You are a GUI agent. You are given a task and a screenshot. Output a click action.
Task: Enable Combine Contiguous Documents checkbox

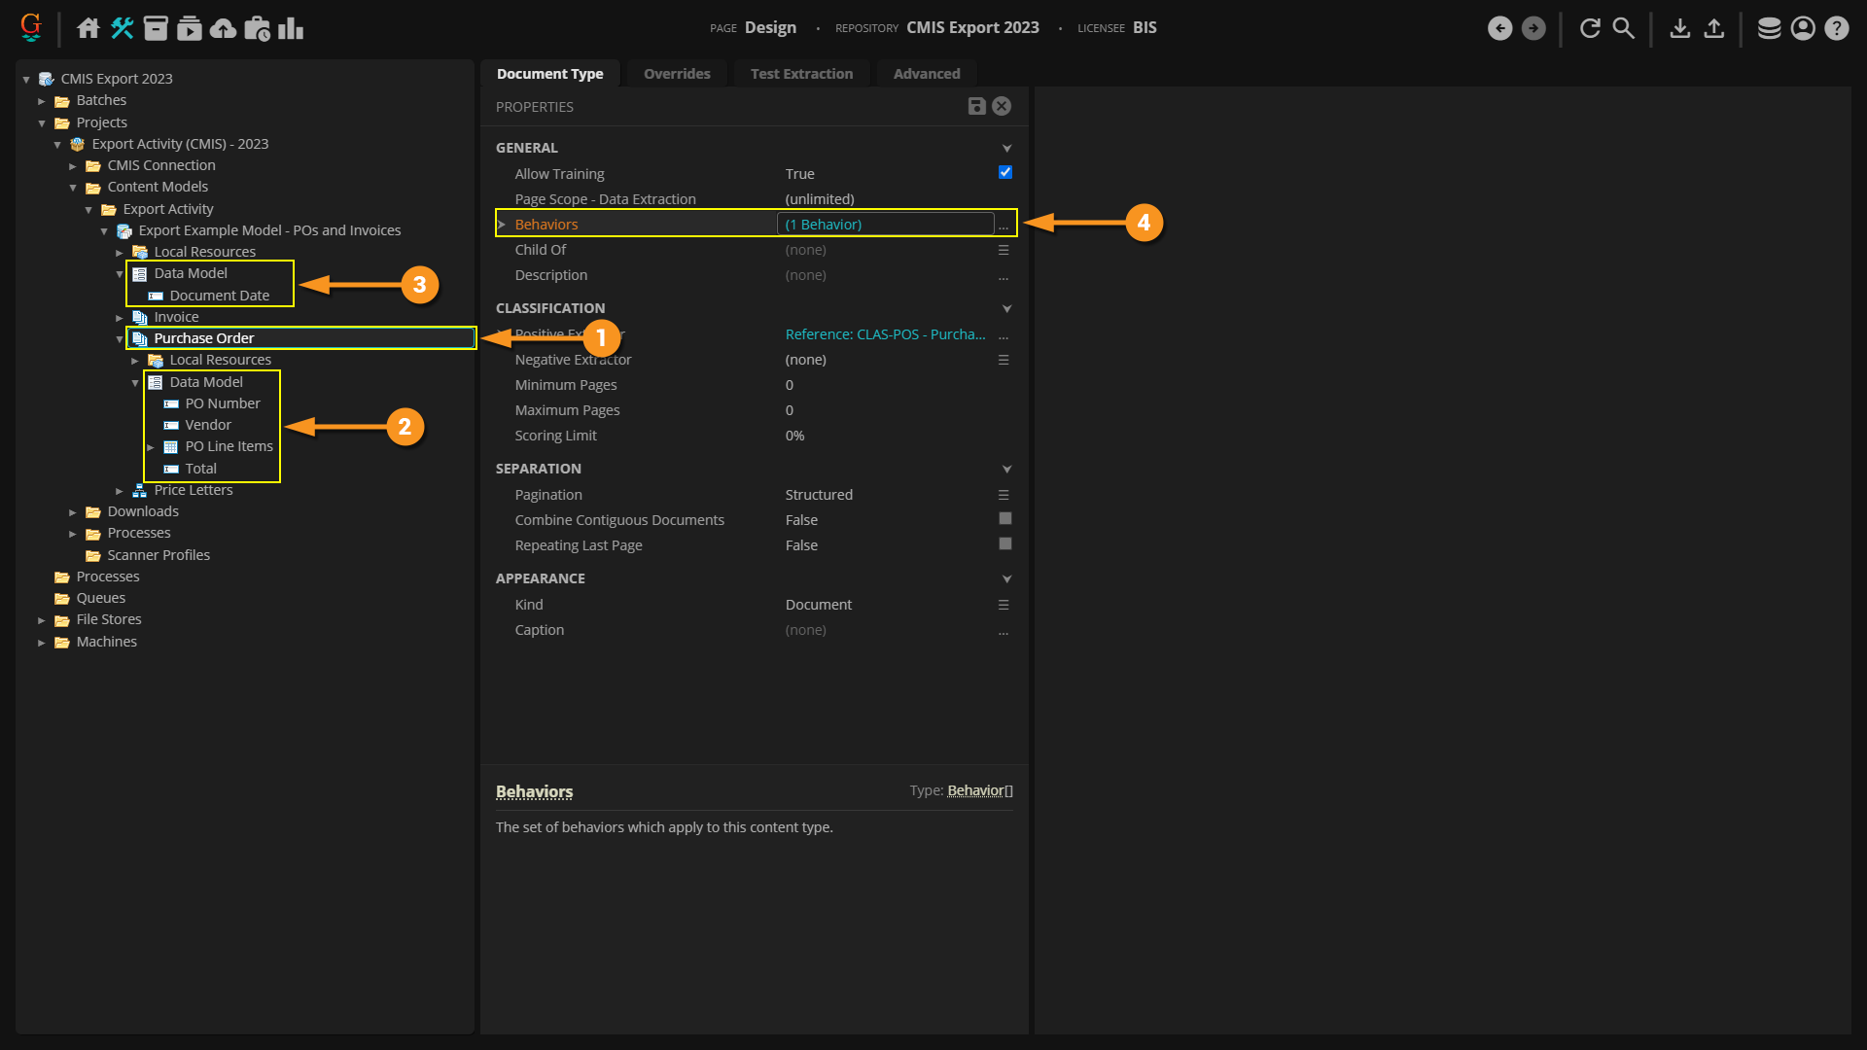click(x=1005, y=519)
